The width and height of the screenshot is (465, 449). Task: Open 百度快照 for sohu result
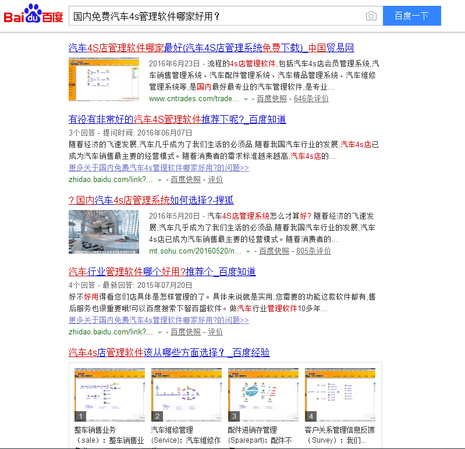tap(274, 251)
